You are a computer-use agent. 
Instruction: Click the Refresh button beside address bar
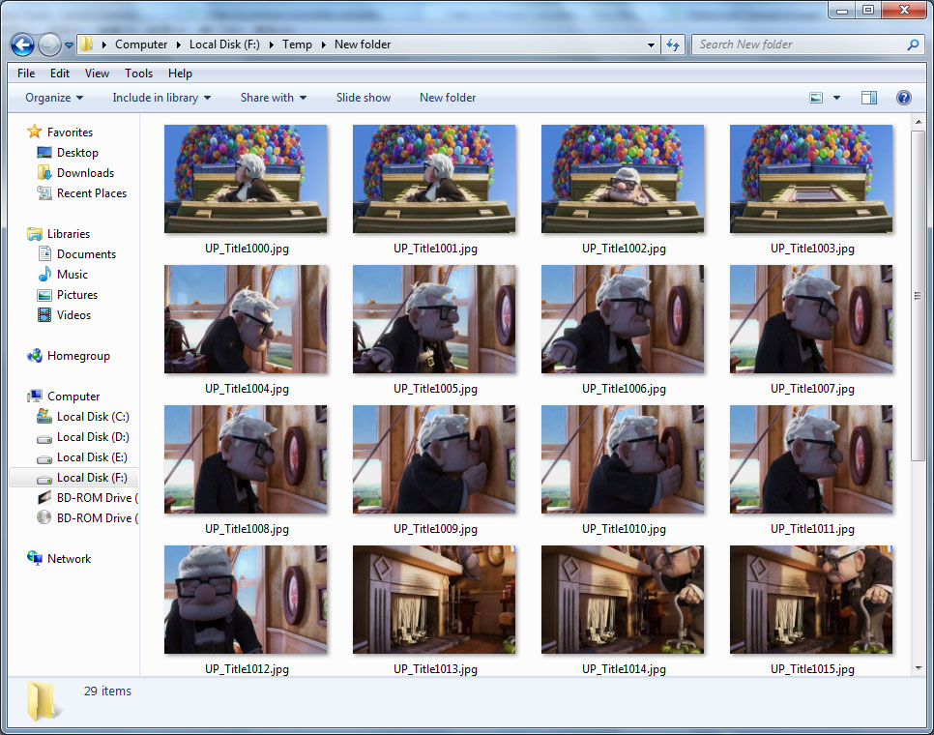click(673, 44)
